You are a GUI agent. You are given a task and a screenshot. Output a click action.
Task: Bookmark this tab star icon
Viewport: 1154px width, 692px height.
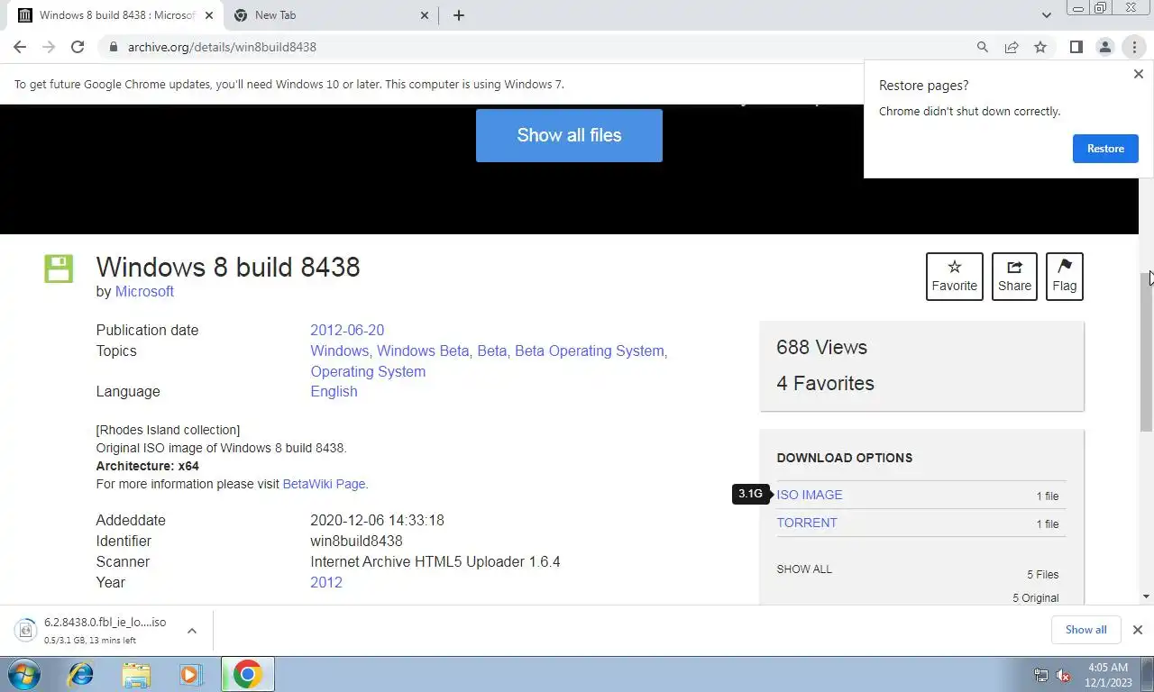tap(1040, 47)
